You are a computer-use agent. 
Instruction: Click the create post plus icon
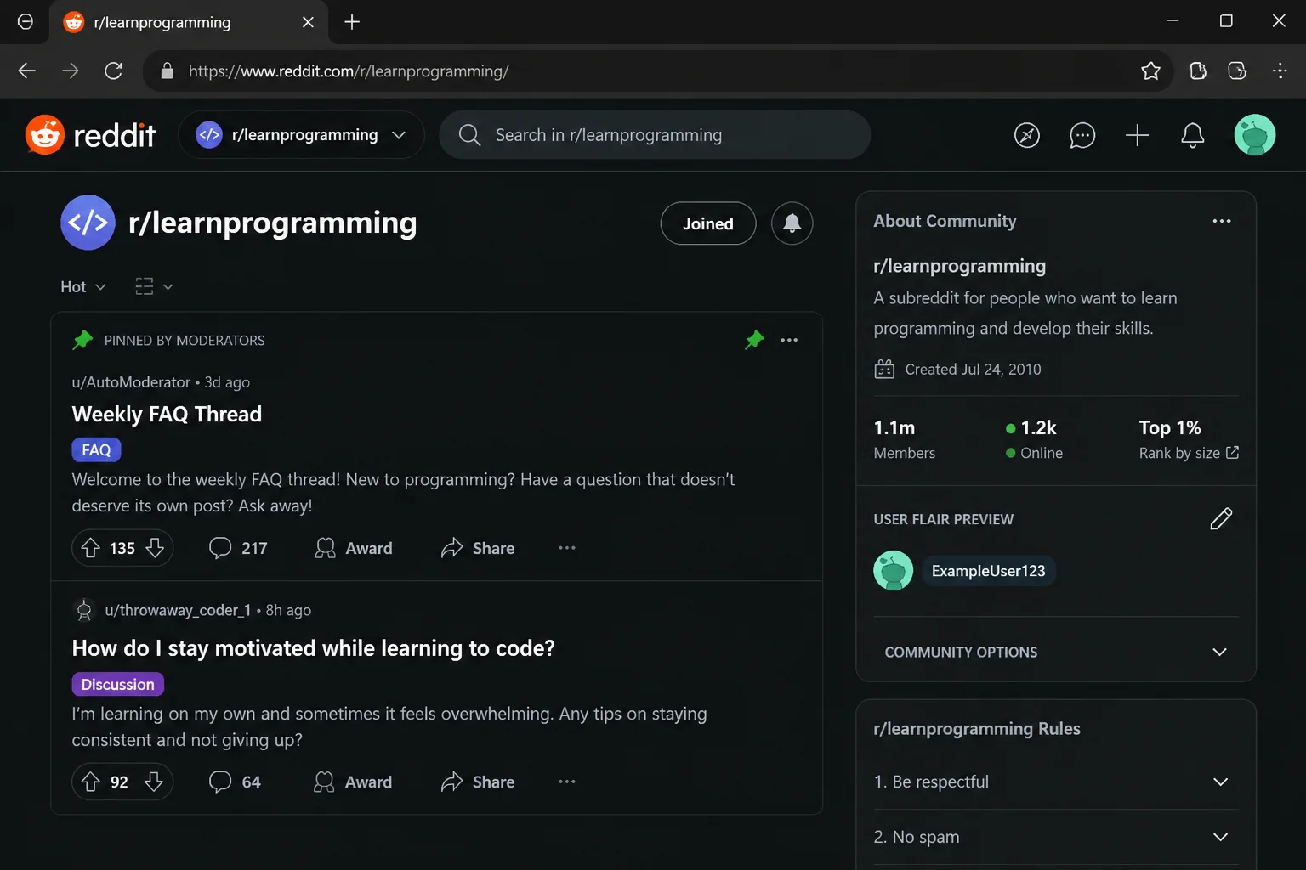click(x=1137, y=135)
